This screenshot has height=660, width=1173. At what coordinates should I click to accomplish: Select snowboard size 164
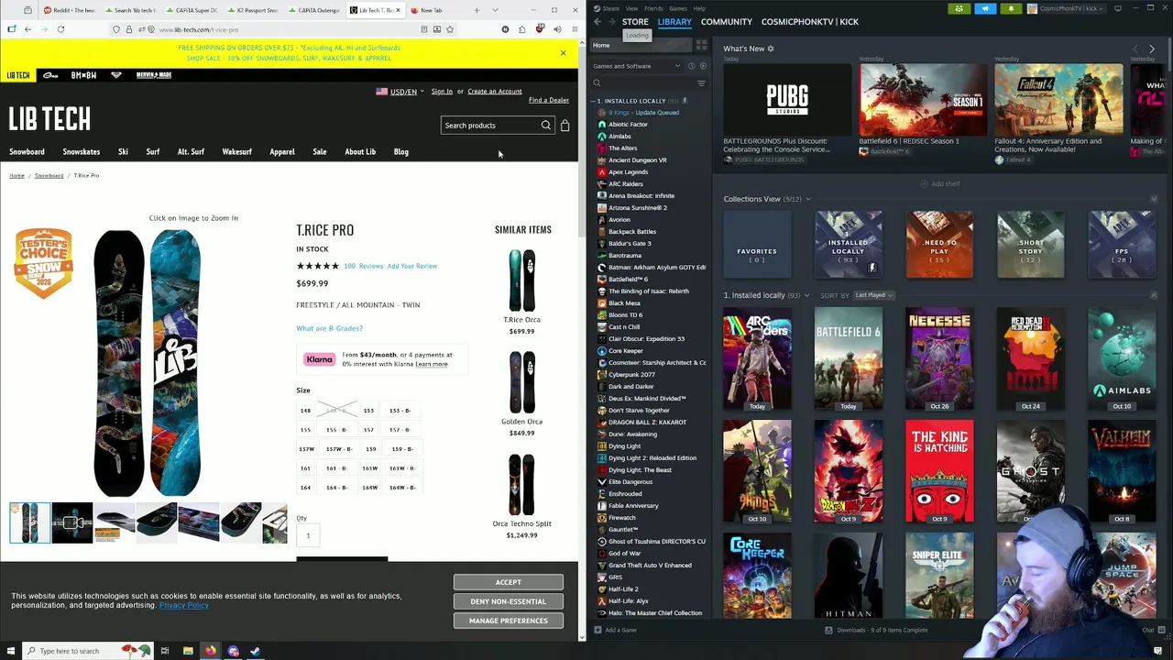tap(305, 488)
